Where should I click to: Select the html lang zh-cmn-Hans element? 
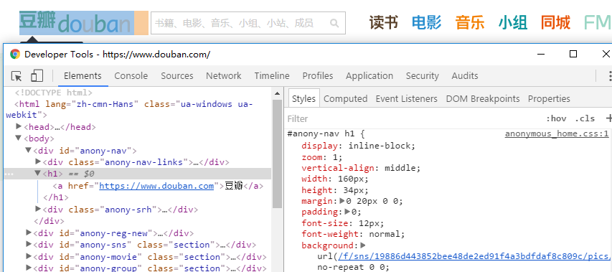coord(130,109)
